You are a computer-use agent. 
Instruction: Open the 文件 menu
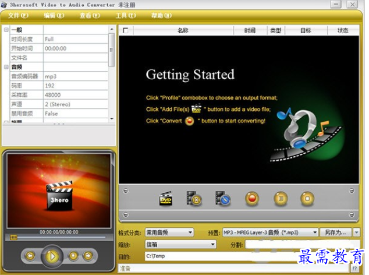18,16
